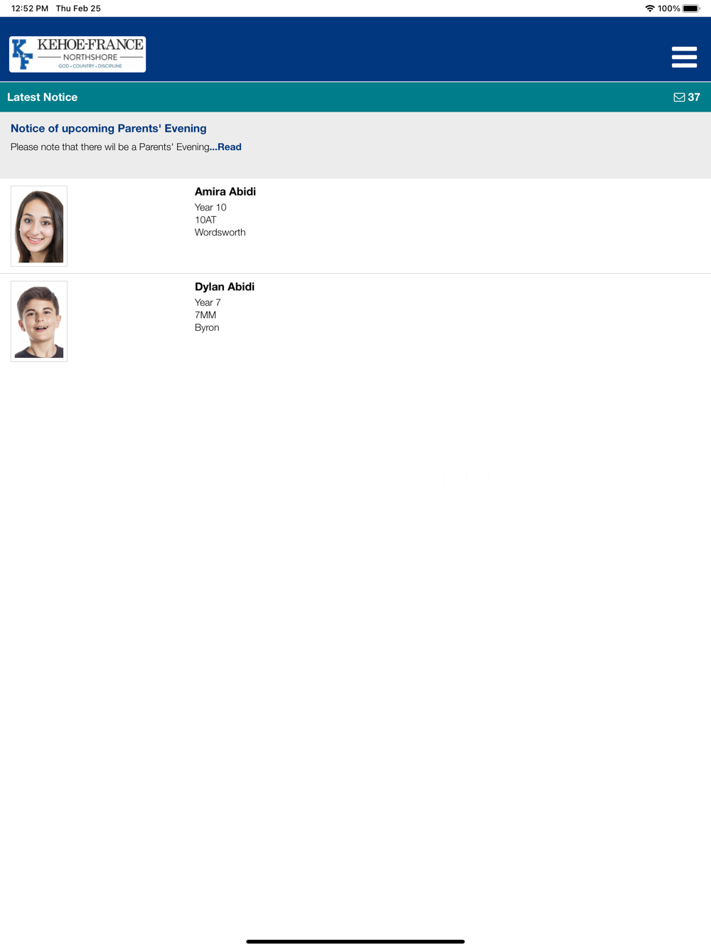711x949 pixels.
Task: Open Amira Abidi's profile photo
Action: click(x=39, y=226)
